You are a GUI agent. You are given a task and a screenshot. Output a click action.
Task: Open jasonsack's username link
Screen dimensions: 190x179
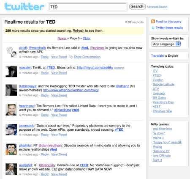[27, 126]
